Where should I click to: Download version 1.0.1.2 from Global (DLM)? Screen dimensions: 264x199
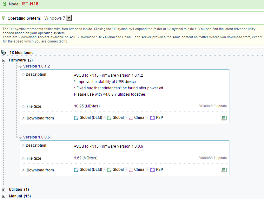91,118
